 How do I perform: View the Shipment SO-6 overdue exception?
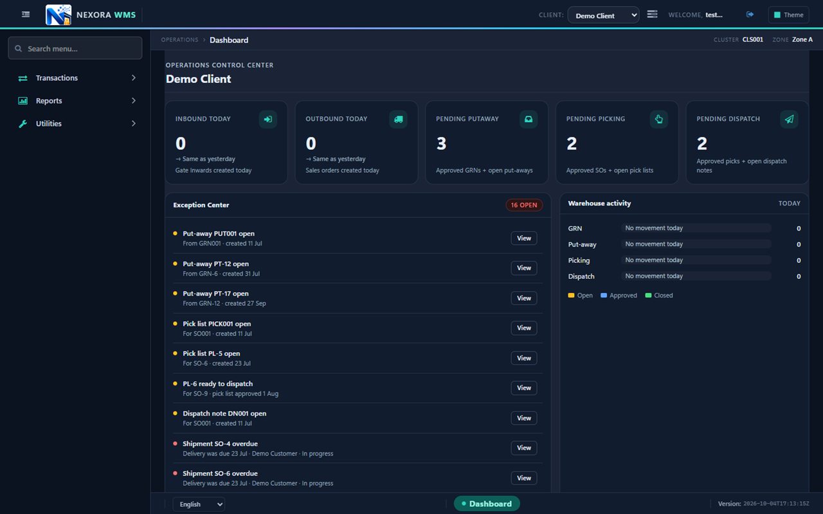click(524, 478)
